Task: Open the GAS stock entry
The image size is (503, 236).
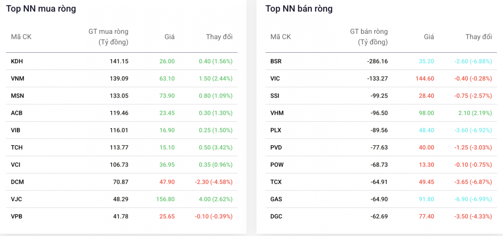Action: tap(275, 199)
